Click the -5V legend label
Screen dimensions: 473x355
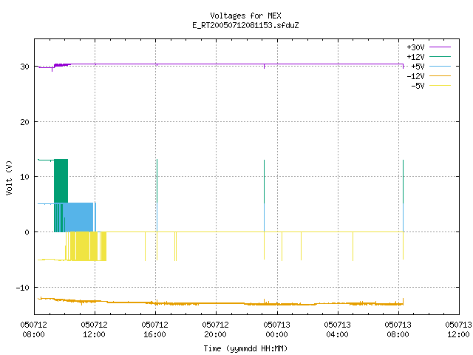pyautogui.click(x=418, y=86)
